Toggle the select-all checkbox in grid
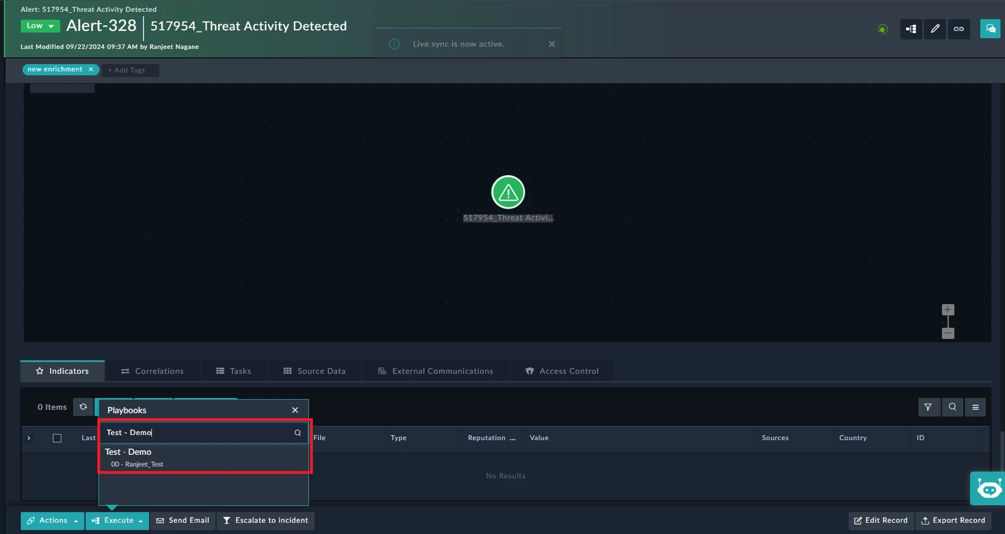The width and height of the screenshot is (1005, 534). (57, 438)
